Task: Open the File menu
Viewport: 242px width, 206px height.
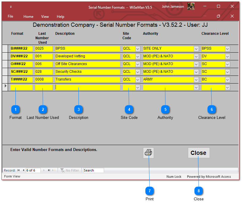Action: [10, 16]
